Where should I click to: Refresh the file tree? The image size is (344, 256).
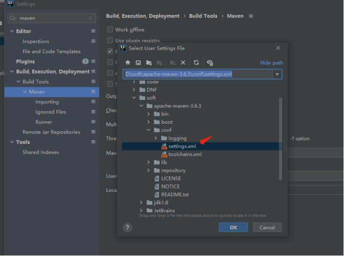coord(196,63)
